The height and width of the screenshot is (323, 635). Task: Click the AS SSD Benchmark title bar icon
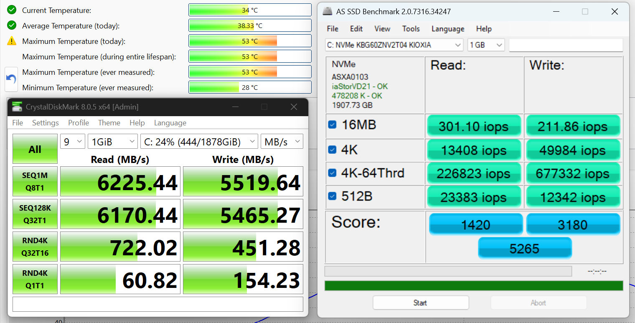click(328, 12)
